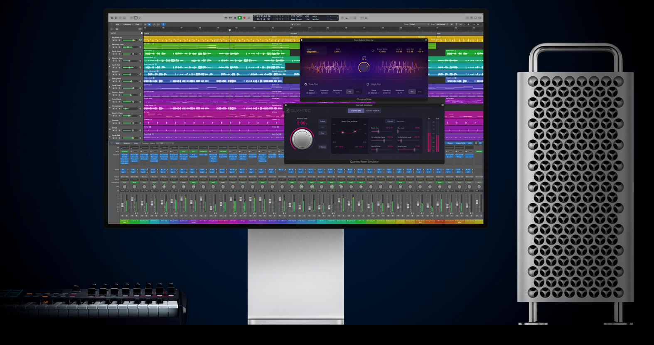Open the tracks area Functions menu
The width and height of the screenshot is (654, 345).
click(128, 24)
